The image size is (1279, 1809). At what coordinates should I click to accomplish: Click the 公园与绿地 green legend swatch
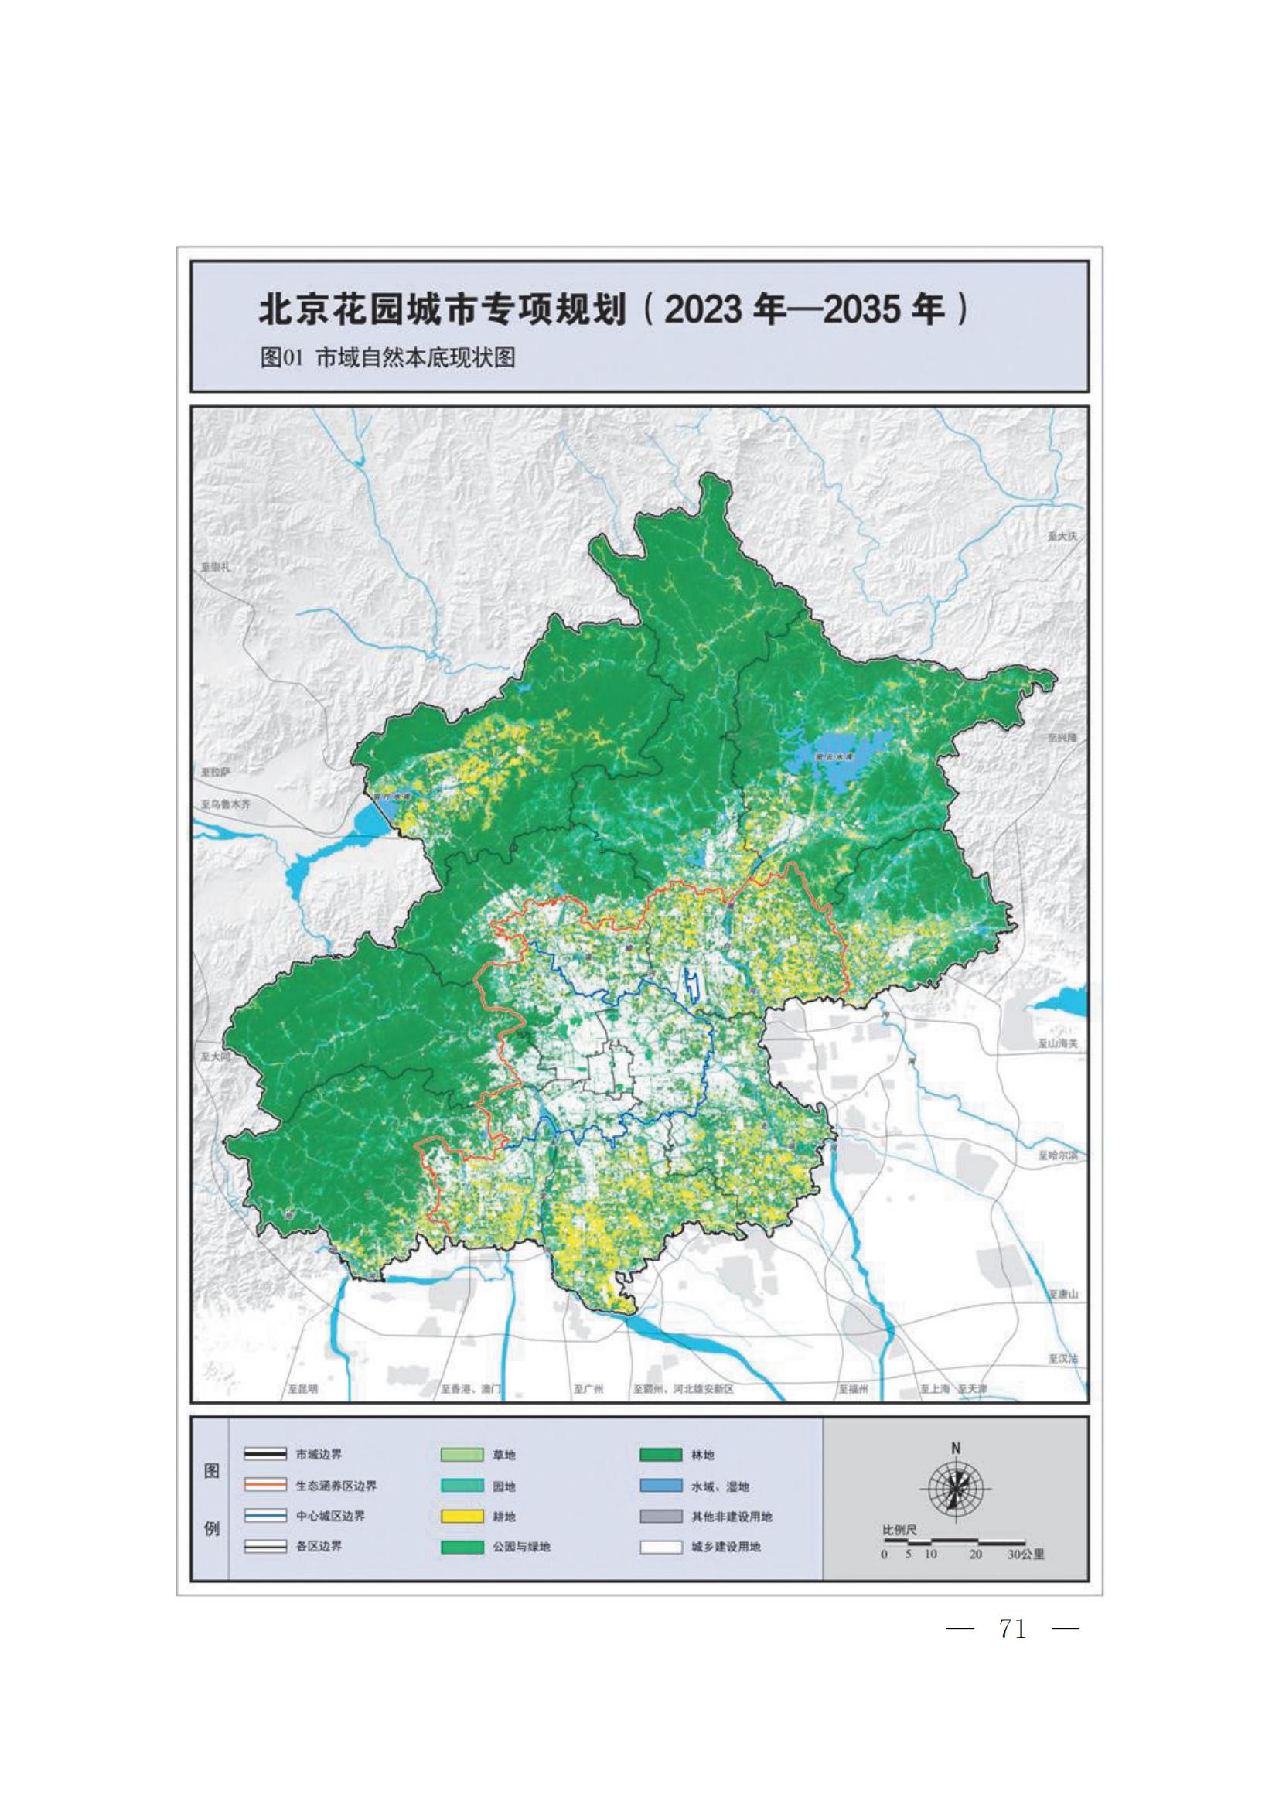pos(462,1547)
